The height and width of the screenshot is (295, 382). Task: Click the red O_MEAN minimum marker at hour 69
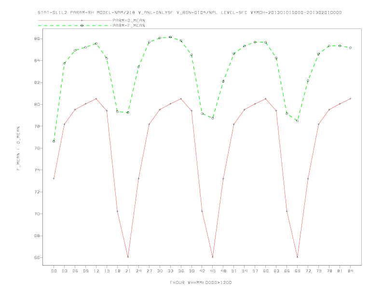(x=298, y=257)
